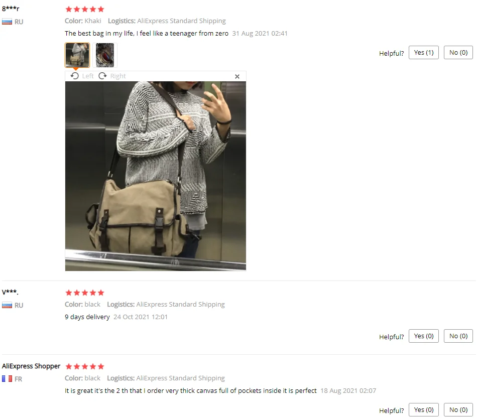Vote No on the 9 days delivery review
The image size is (477, 418).
pyautogui.click(x=458, y=336)
